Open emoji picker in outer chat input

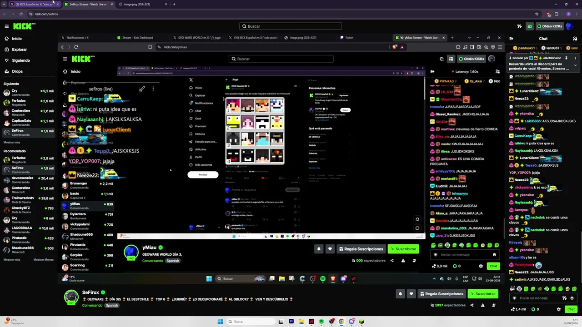pyautogui.click(x=572, y=298)
